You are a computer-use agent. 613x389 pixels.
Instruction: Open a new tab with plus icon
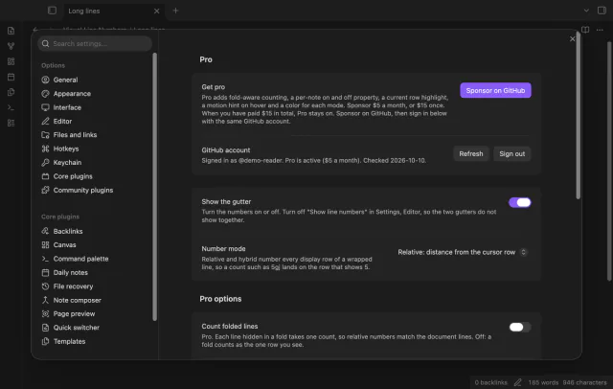coord(175,11)
